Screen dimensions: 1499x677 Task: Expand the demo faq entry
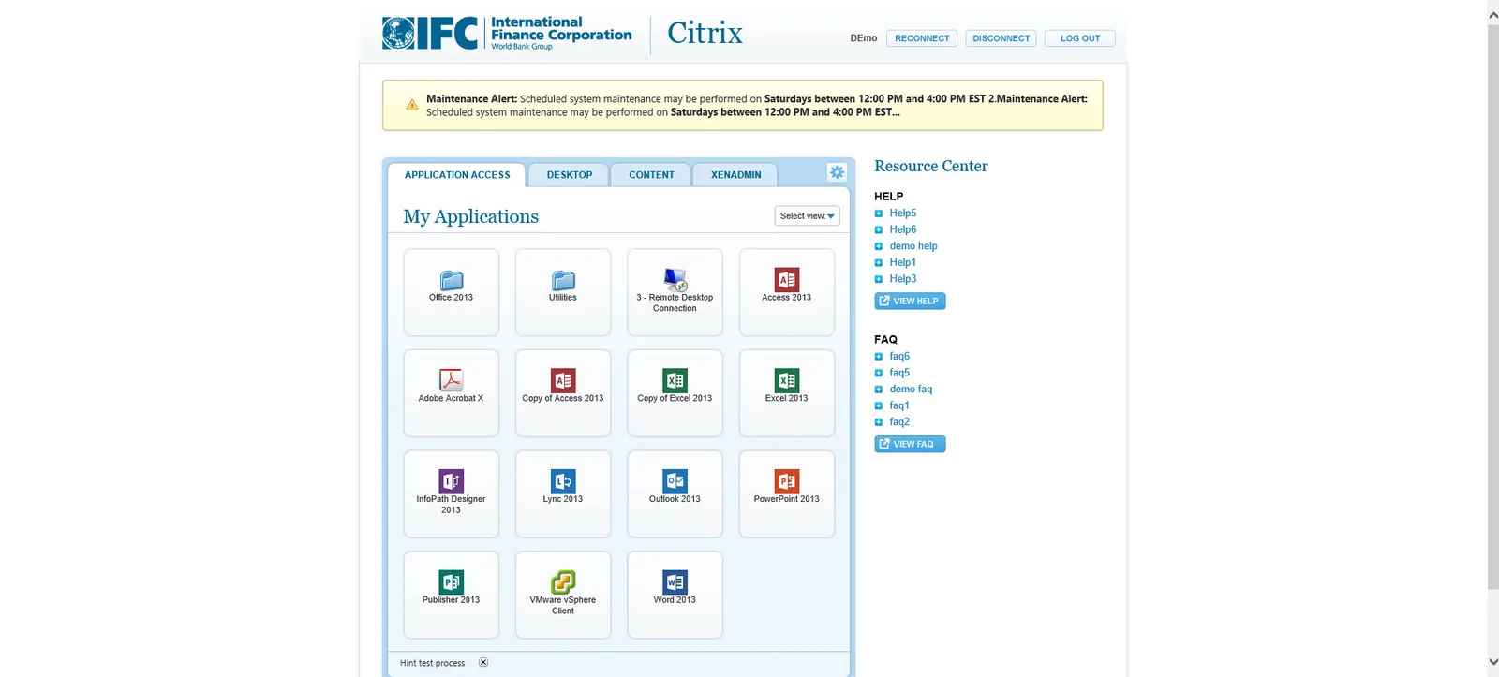pos(879,390)
